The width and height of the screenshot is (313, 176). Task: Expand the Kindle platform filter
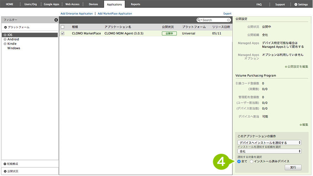[x=5, y=44]
